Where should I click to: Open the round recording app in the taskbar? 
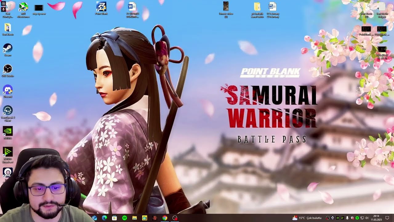tap(175, 218)
